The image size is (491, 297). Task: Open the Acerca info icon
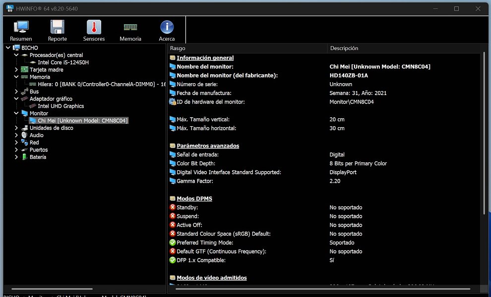(167, 27)
